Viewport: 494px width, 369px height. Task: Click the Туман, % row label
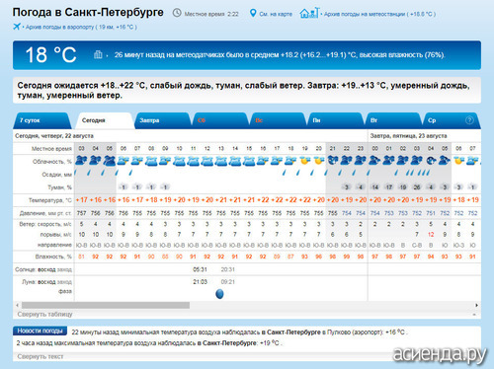(60, 187)
